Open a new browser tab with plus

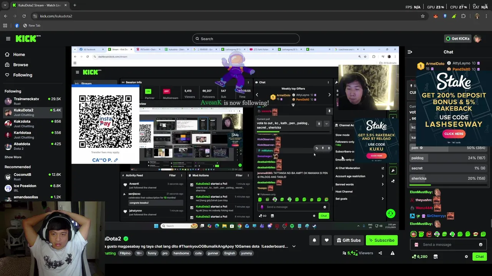click(75, 5)
